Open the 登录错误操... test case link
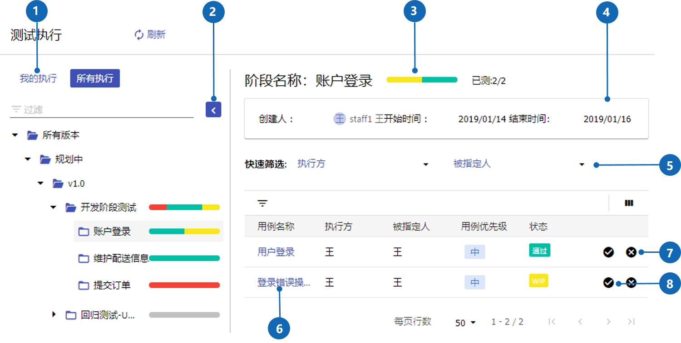Image resolution: width=681 pixels, height=343 pixels. click(284, 282)
